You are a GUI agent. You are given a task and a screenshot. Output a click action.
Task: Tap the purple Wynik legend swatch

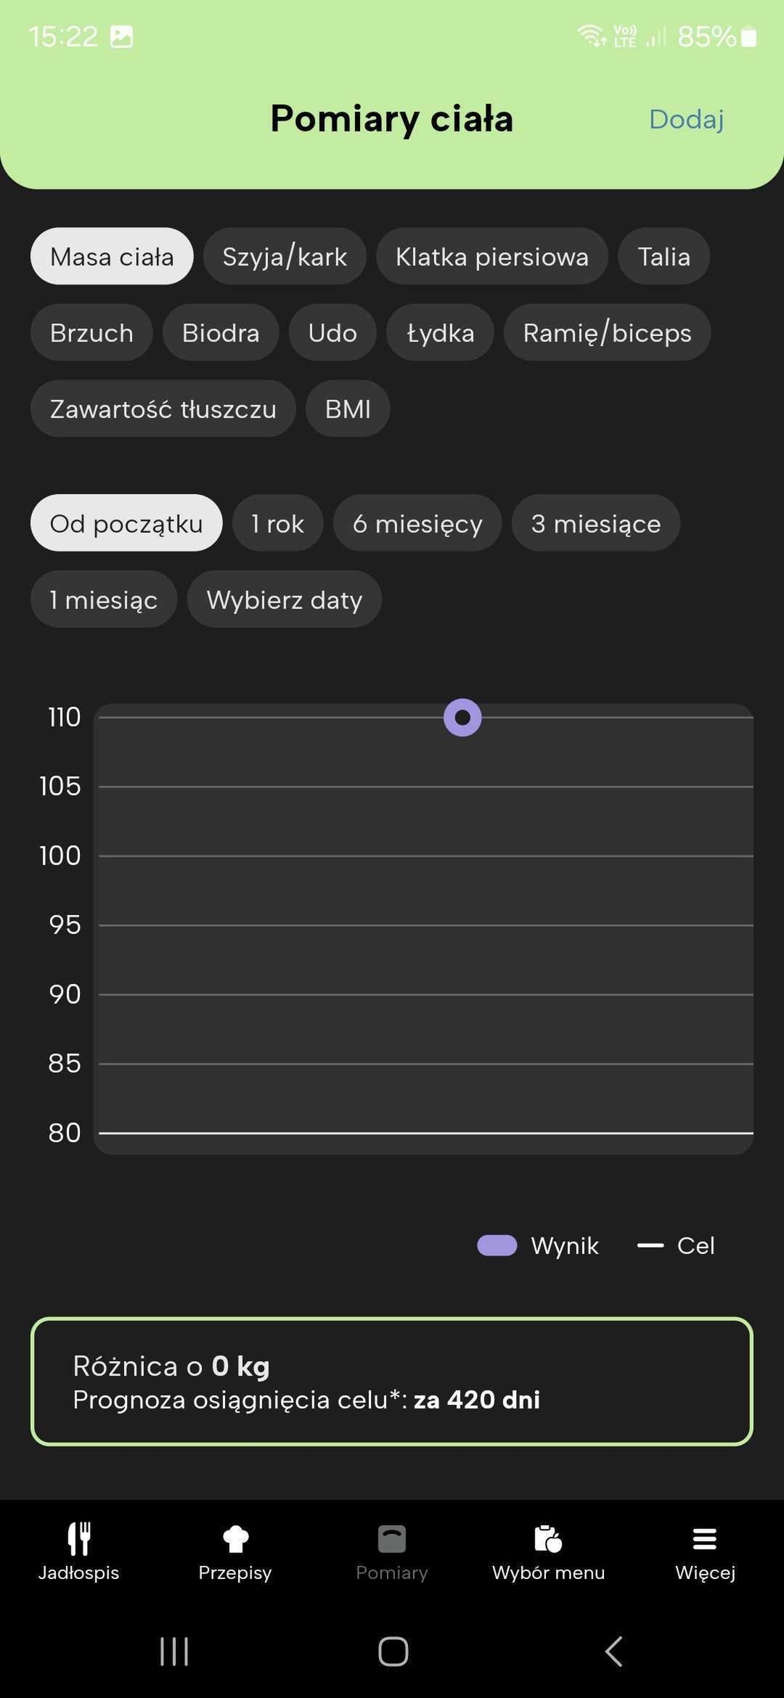click(497, 1245)
